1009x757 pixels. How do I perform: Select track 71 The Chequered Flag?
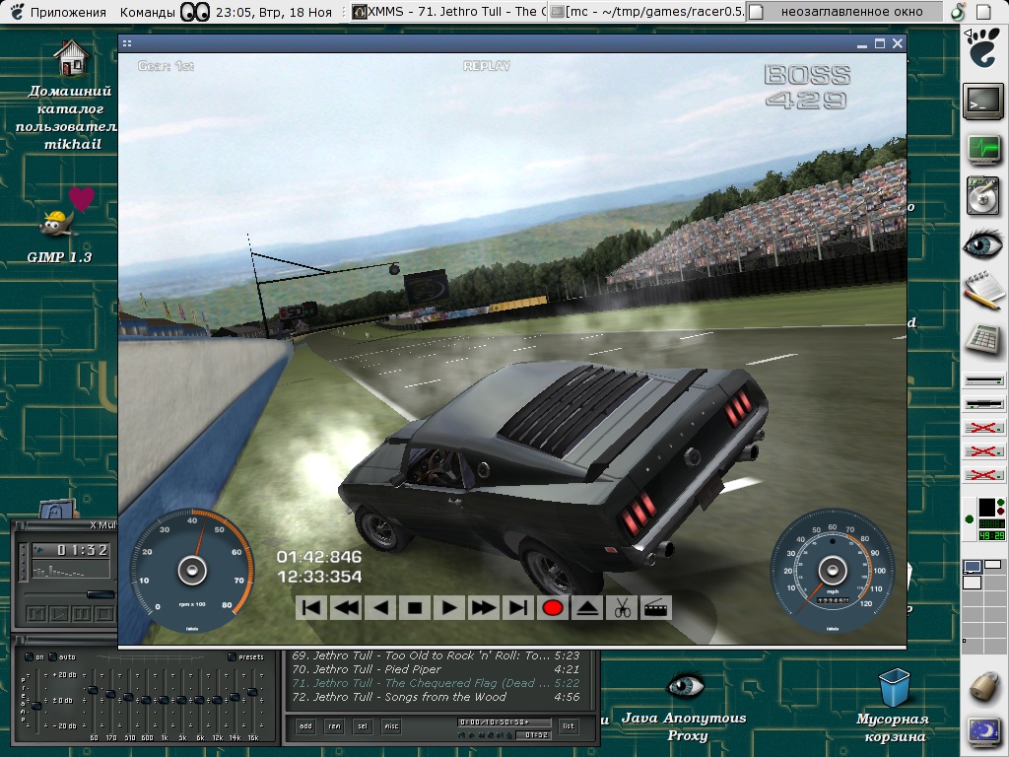(436, 684)
